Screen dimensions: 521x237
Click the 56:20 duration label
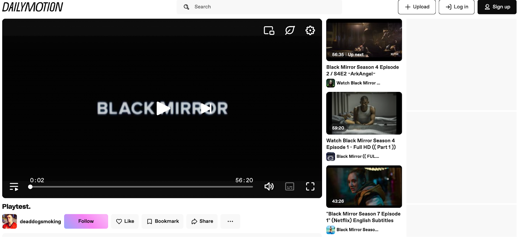coord(244,180)
